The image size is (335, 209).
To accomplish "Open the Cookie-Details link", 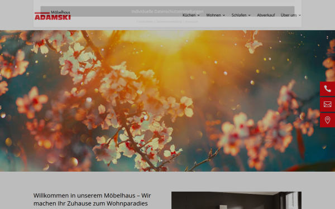I will (x=145, y=22).
